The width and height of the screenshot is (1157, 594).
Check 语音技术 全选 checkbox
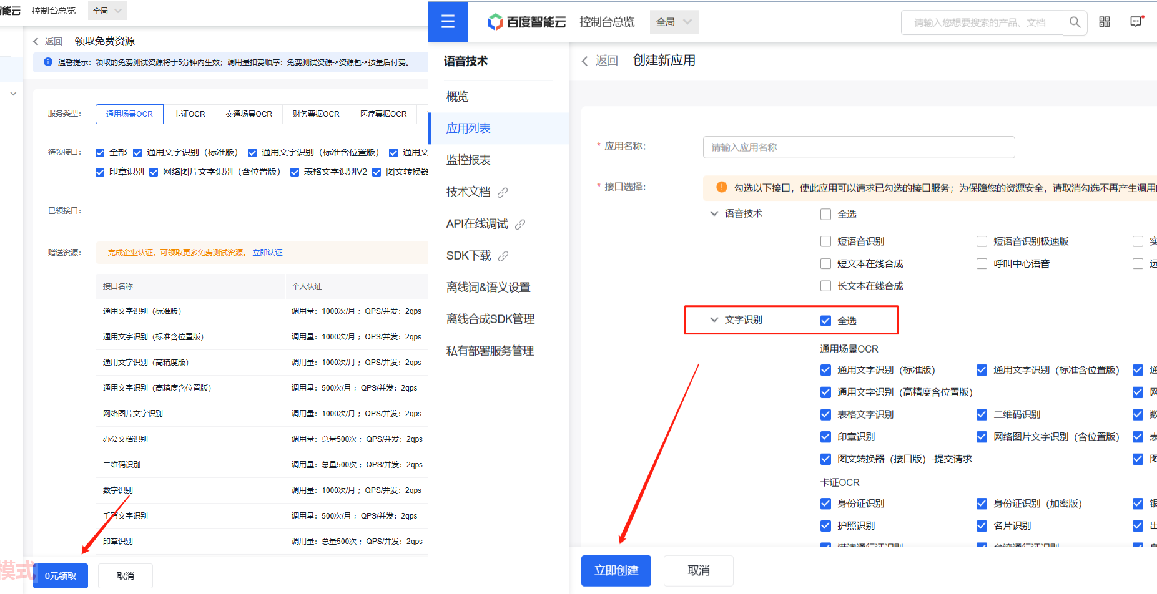tap(825, 214)
